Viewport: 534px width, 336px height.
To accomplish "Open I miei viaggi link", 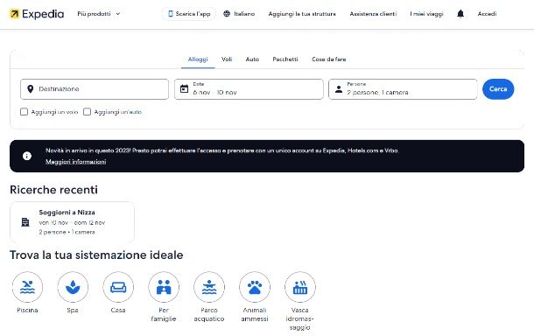I will pyautogui.click(x=426, y=14).
